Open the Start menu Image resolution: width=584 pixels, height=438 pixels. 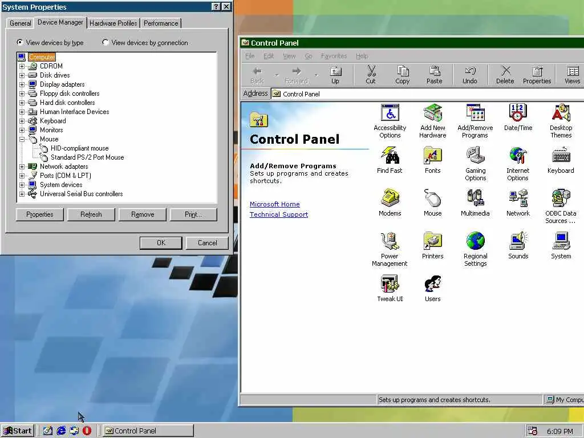click(x=18, y=431)
